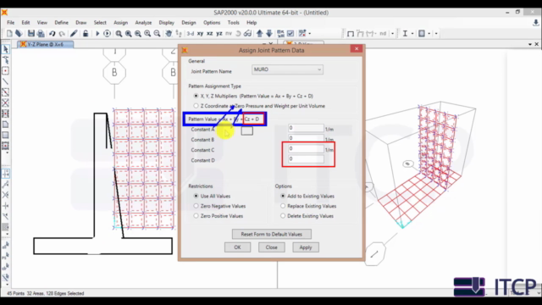Toggle the Lock/Unlock model icon

tap(86, 33)
